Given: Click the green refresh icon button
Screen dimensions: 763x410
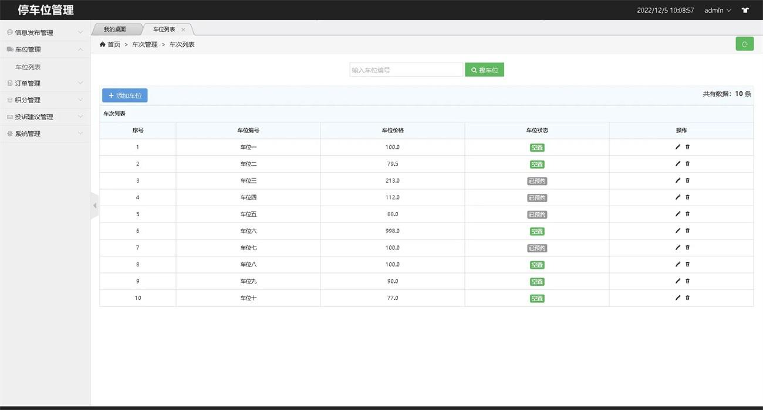Looking at the screenshot, I should (x=744, y=44).
